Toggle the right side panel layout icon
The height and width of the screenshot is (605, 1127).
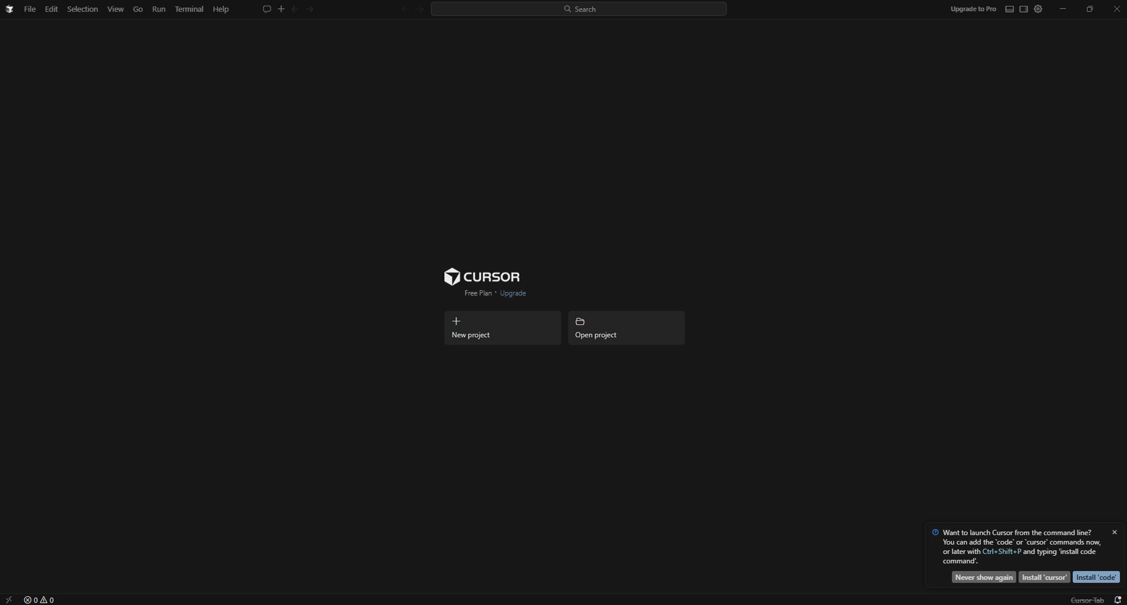pyautogui.click(x=1024, y=9)
